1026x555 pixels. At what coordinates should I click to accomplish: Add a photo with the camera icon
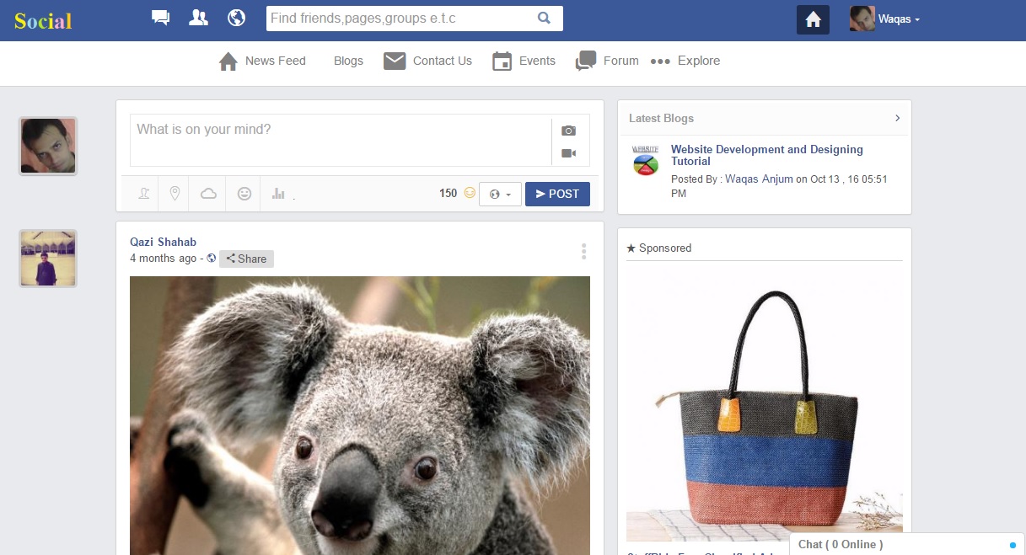[569, 131]
